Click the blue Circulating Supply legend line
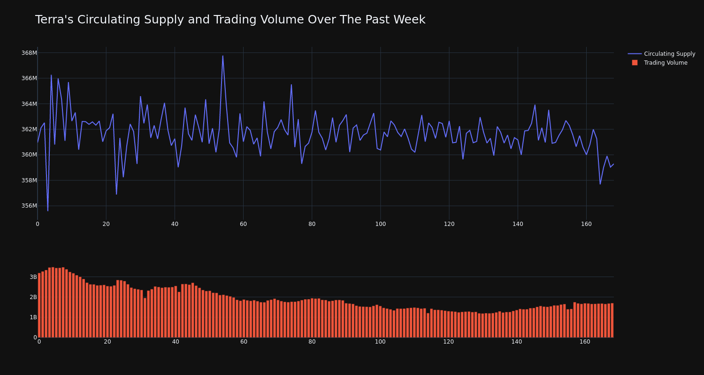Image resolution: width=704 pixels, height=375 pixels. 635,54
